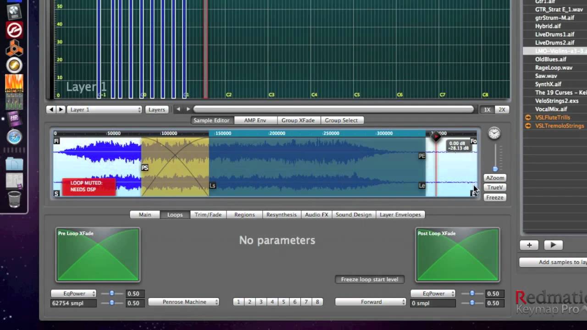Select the Ls loop start marker
This screenshot has width=587, height=330.
coord(212,186)
